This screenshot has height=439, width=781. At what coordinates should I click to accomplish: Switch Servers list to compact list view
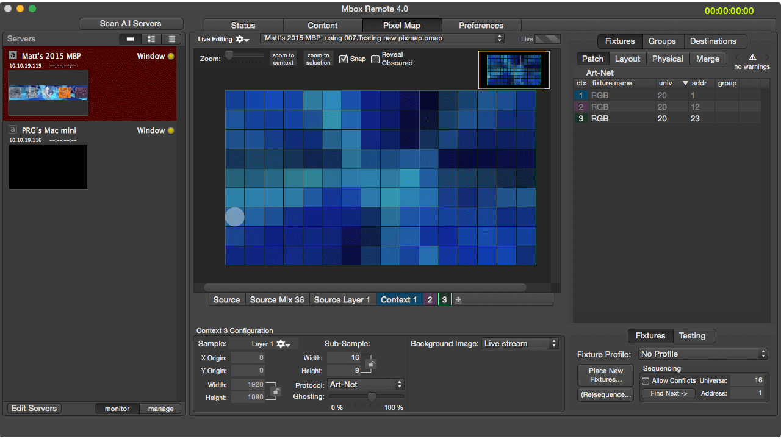tap(172, 39)
